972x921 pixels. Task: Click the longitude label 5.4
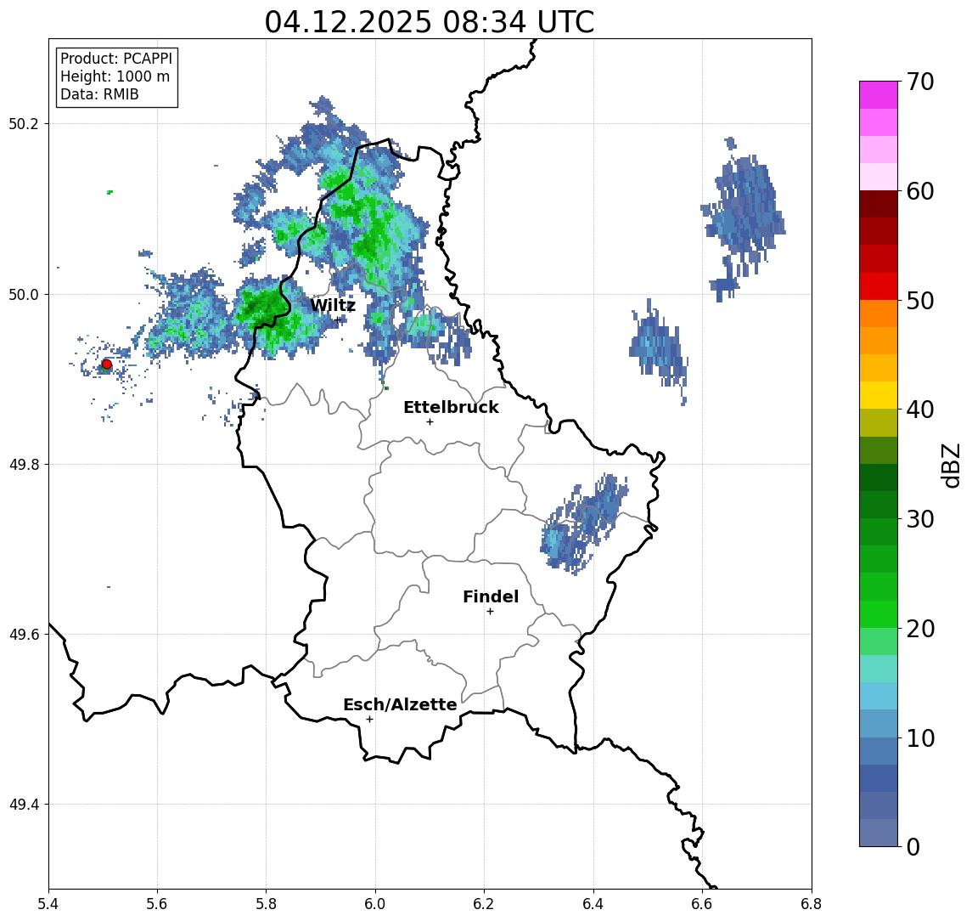click(x=48, y=904)
